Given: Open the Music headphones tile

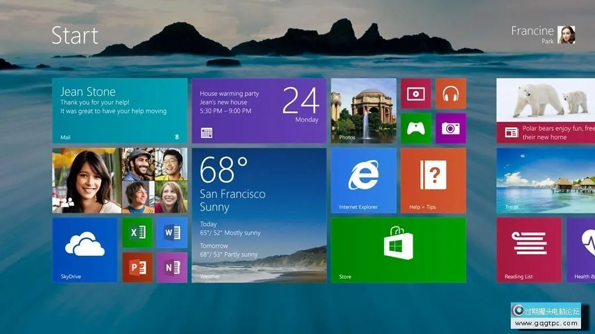Looking at the screenshot, I should coord(450,93).
